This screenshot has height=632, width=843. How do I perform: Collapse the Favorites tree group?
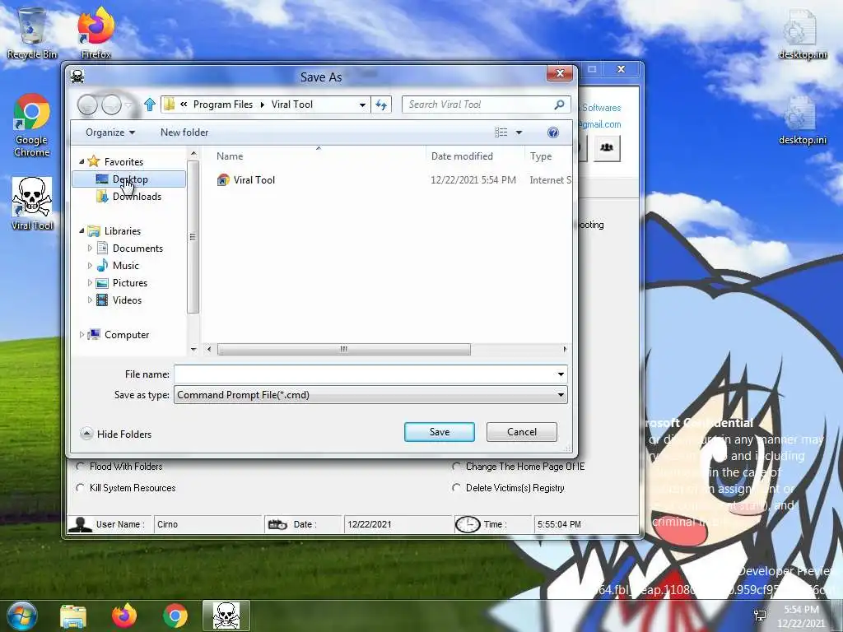[82, 161]
